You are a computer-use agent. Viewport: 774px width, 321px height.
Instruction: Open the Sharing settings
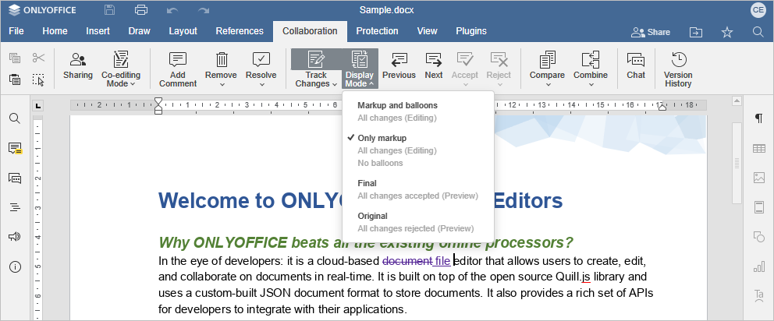[77, 65]
